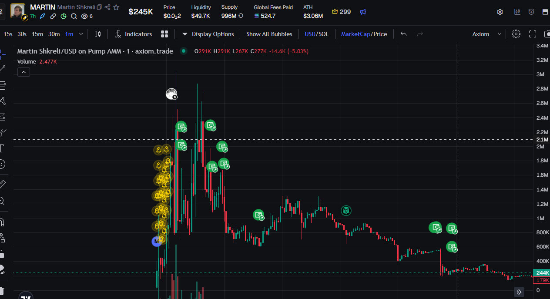
Task: Switch the currency to USD
Action: click(x=310, y=34)
